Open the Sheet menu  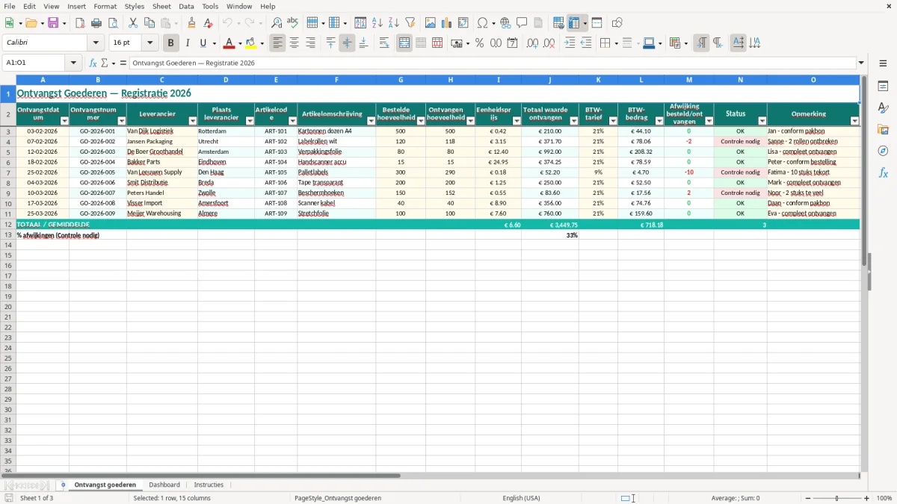(161, 6)
